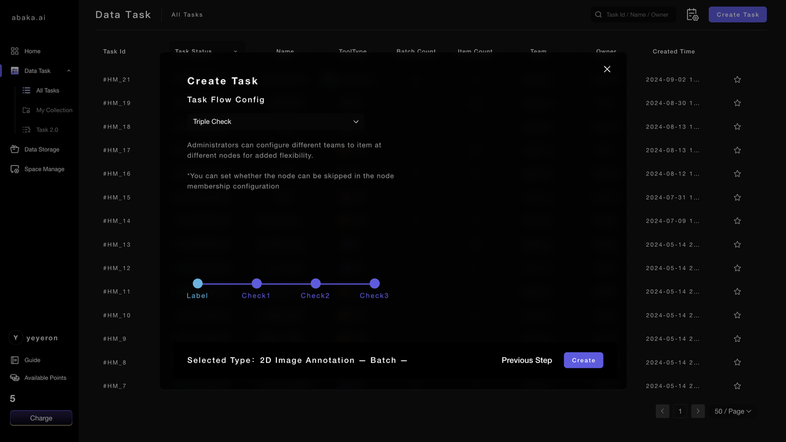Open the 50 / Page size dropdown
786x442 pixels.
[733, 411]
